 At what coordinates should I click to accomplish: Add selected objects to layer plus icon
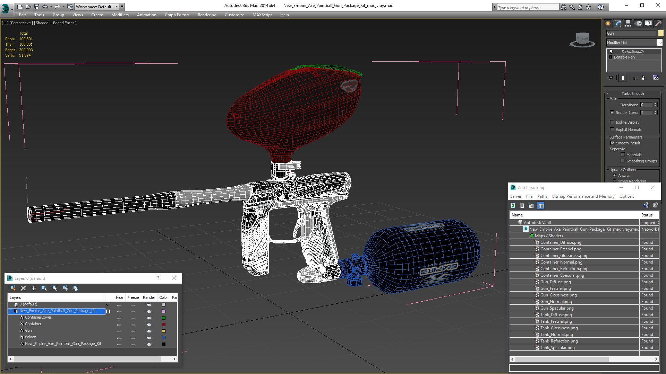pos(34,288)
